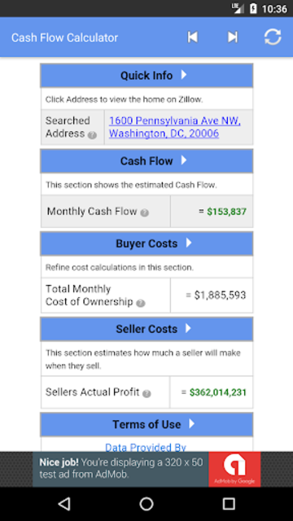Go to the next record with skip-forward icon
293x521 pixels.
(233, 37)
